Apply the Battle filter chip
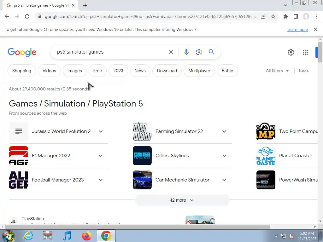Screen dimensions: 323x242 tap(227, 71)
